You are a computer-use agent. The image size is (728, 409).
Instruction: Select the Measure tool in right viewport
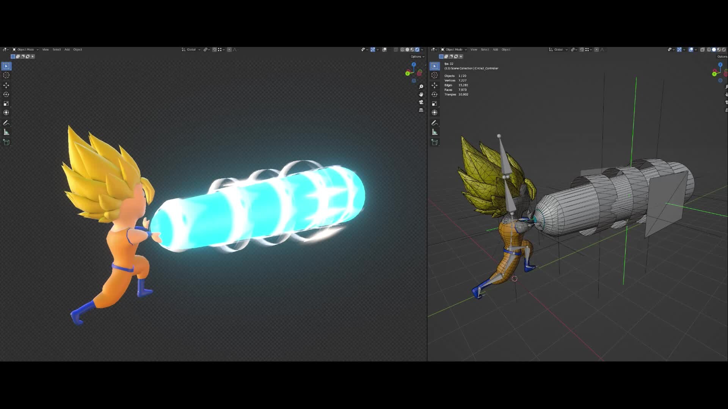pyautogui.click(x=435, y=132)
